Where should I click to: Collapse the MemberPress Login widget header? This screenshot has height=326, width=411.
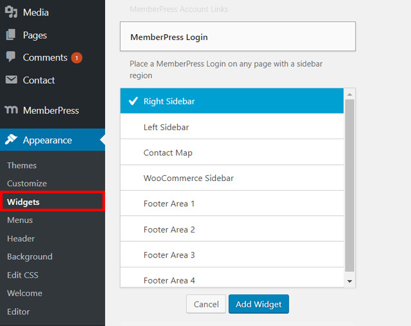tap(238, 37)
